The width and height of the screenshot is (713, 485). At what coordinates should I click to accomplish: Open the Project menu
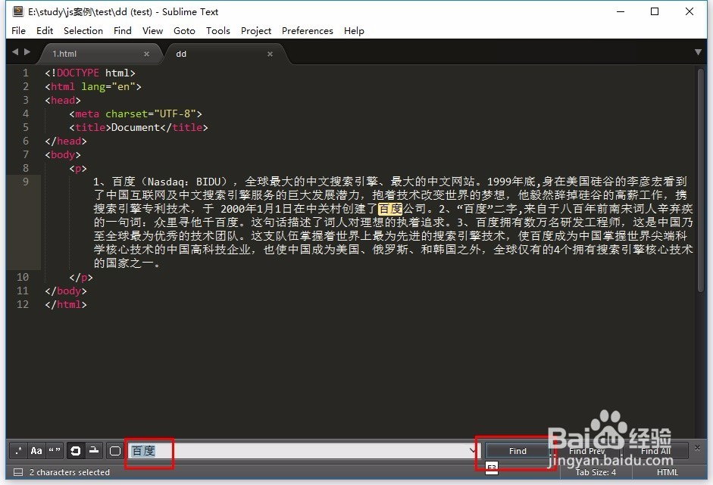256,30
